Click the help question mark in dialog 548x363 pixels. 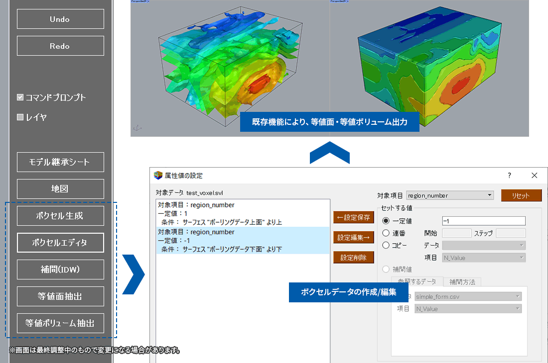[509, 176]
